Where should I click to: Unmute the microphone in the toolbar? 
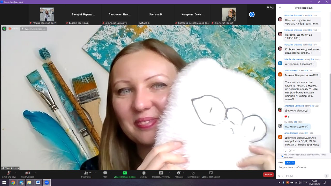(9, 173)
